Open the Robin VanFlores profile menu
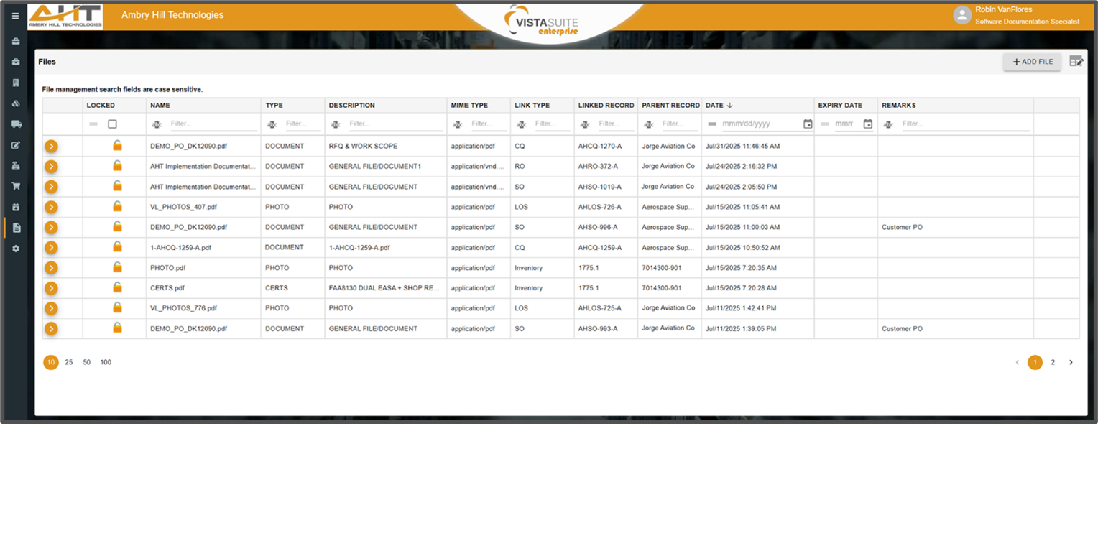 click(962, 14)
